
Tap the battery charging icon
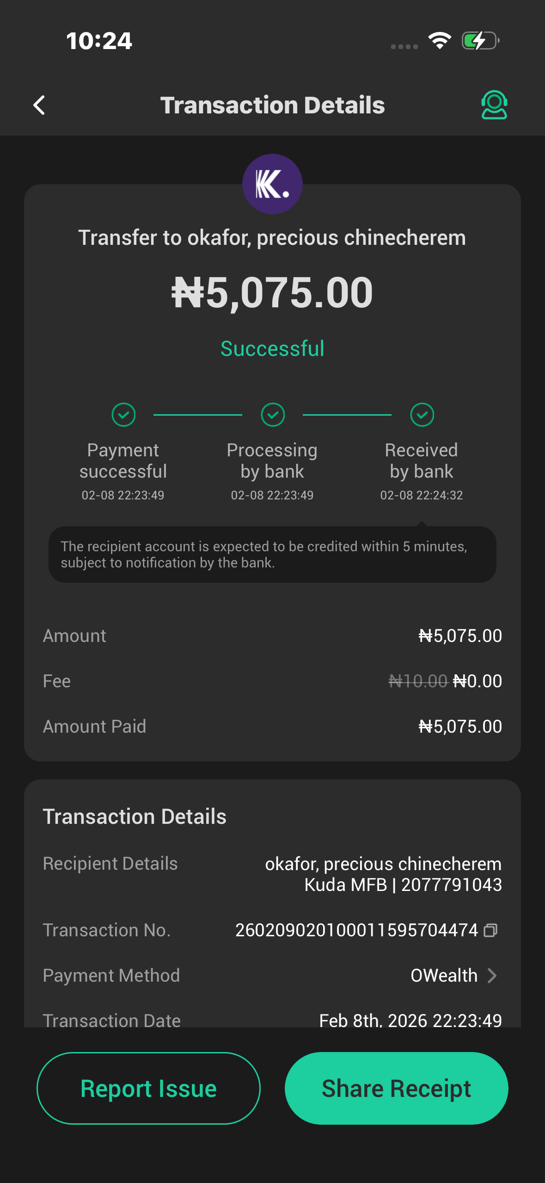pos(480,41)
